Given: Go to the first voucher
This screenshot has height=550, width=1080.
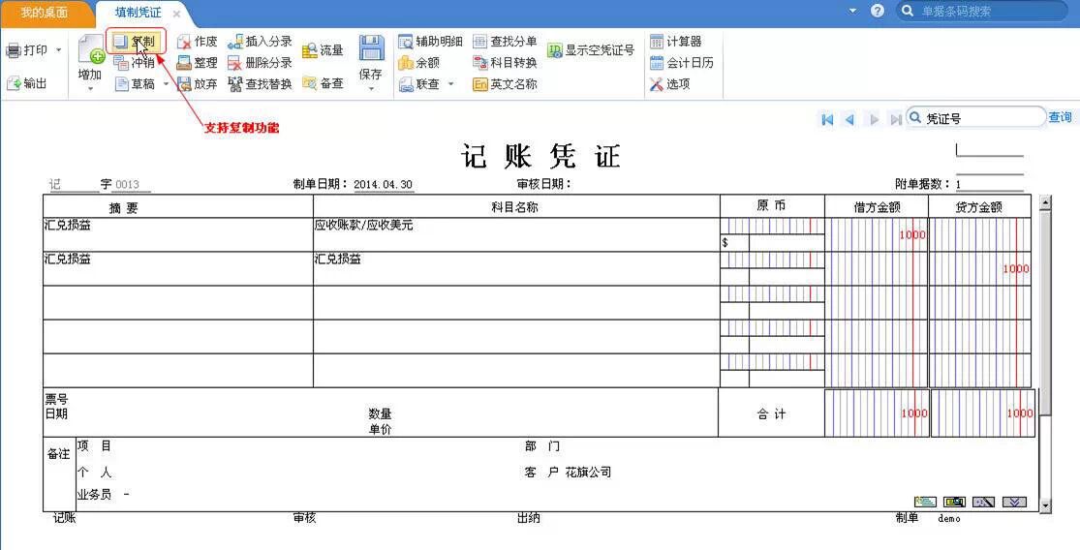Looking at the screenshot, I should pyautogui.click(x=827, y=120).
